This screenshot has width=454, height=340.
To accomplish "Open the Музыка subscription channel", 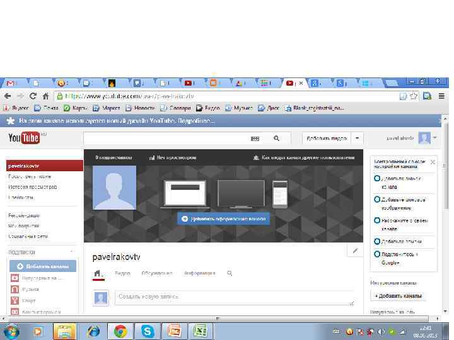I will [25, 289].
